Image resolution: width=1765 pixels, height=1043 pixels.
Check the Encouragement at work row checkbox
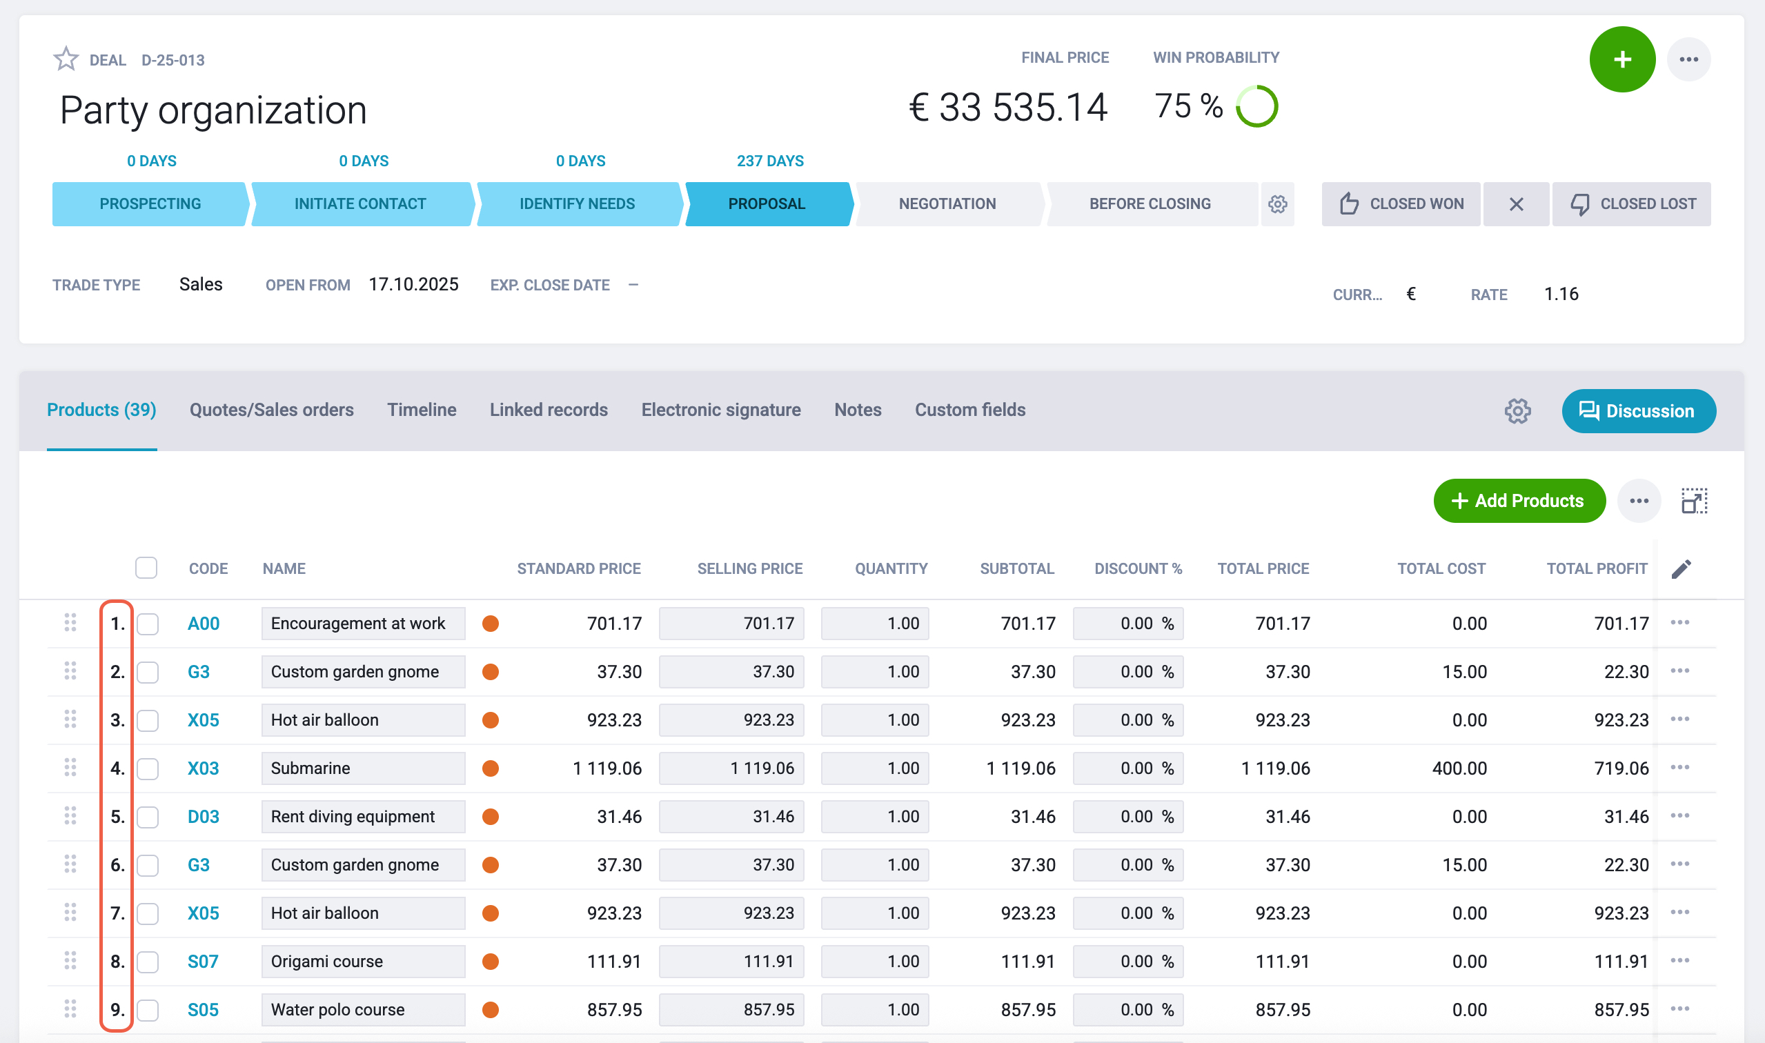[148, 624]
